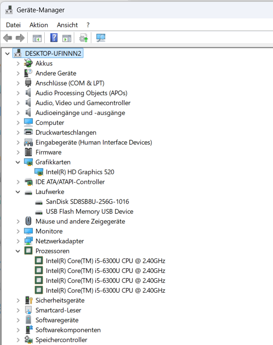Screen dimensions: 273x345
Task: Click the Forward arrow toolbar icon
Action: click(x=20, y=38)
